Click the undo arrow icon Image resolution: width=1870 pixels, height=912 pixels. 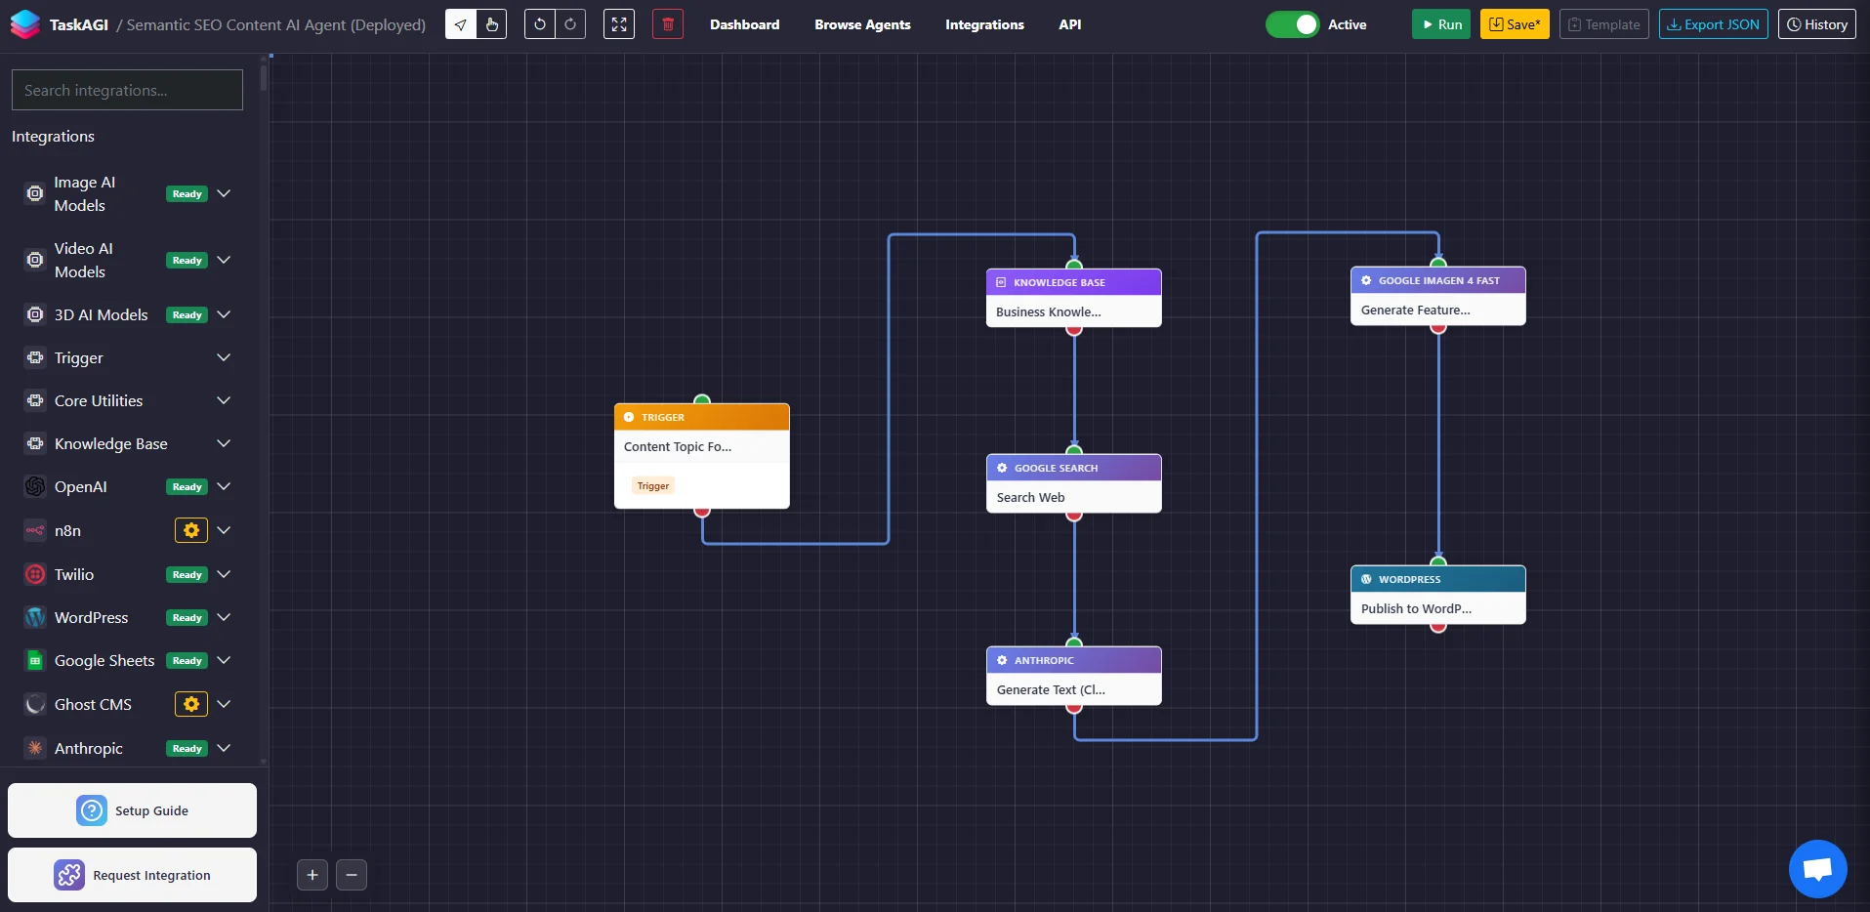click(x=540, y=24)
